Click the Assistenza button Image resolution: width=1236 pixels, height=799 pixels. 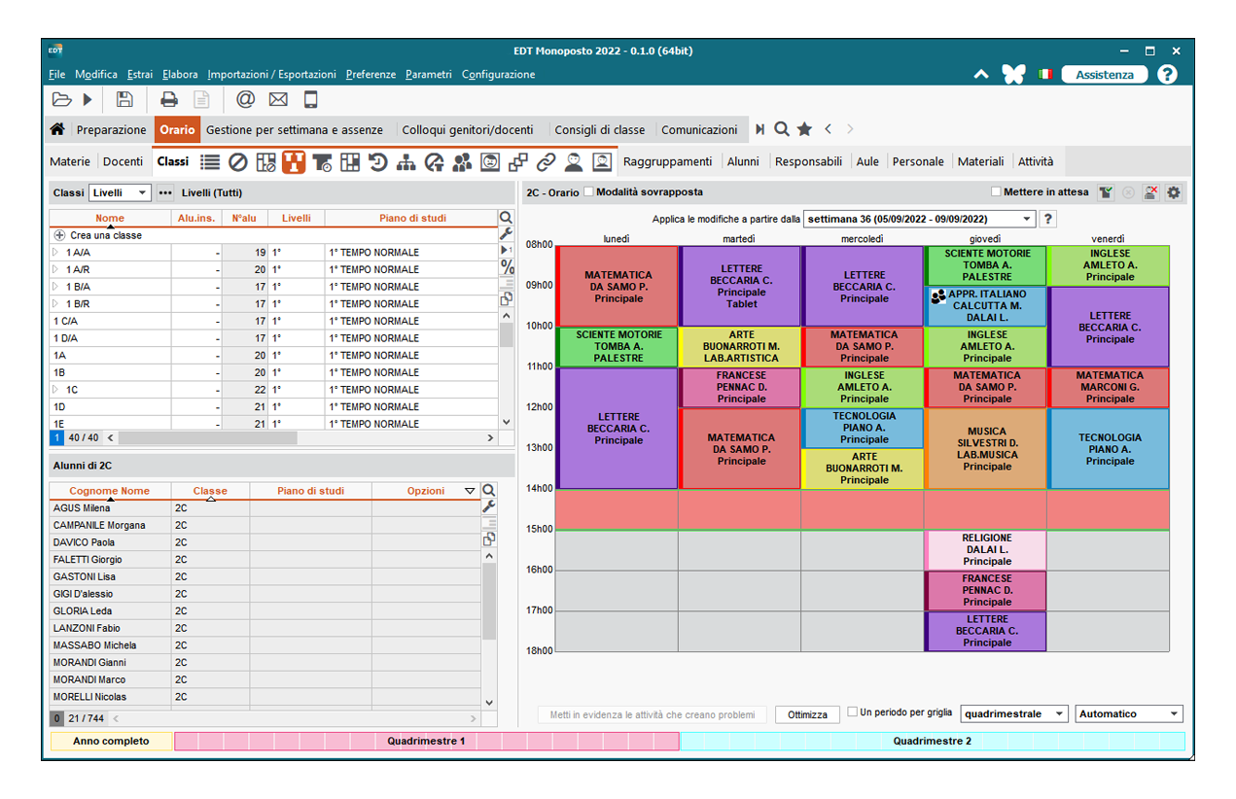click(1105, 74)
